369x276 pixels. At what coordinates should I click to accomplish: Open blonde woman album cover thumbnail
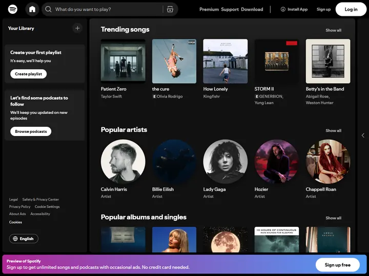click(x=174, y=240)
